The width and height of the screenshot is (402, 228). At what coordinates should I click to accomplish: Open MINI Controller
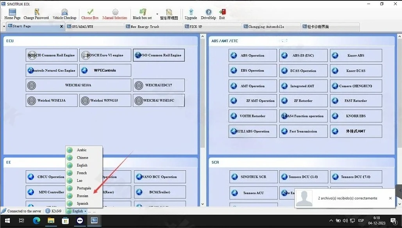(x=46, y=192)
